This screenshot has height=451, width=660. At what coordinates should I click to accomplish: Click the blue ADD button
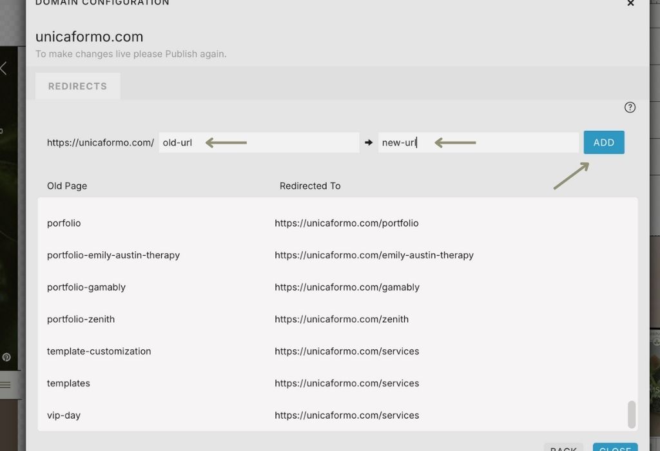pyautogui.click(x=604, y=142)
